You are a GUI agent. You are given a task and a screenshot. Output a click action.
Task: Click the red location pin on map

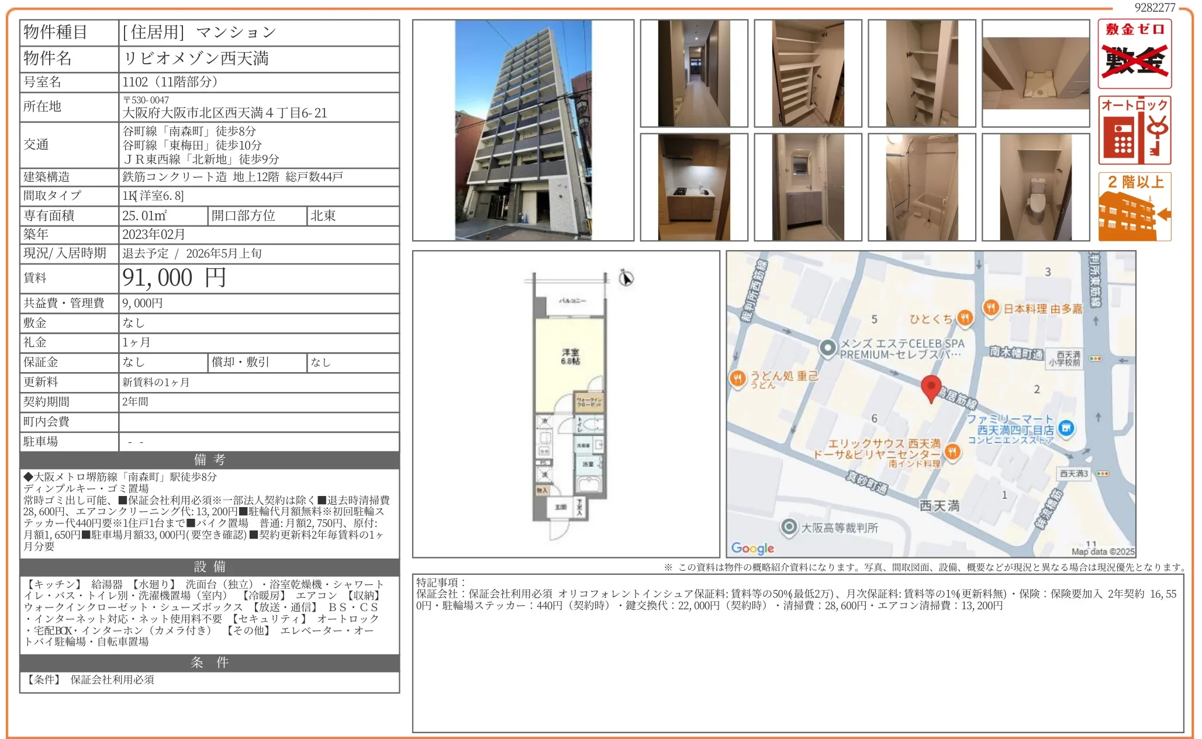pos(931,387)
